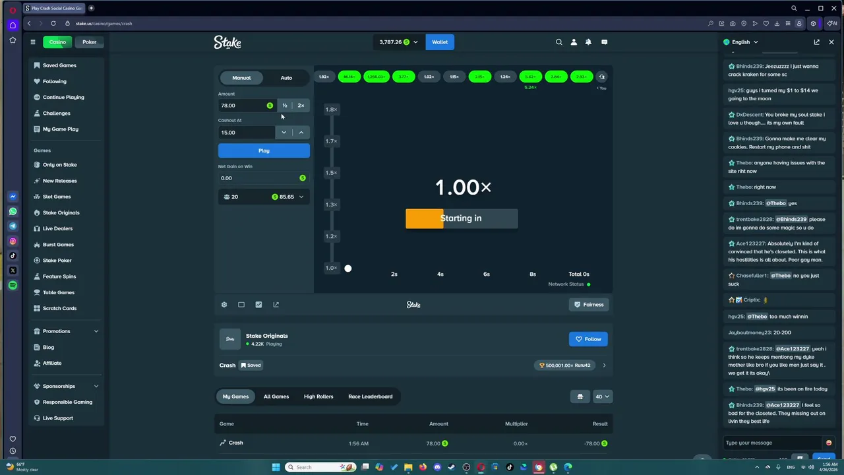
Task: Click the Amount input field
Action: pyautogui.click(x=247, y=106)
